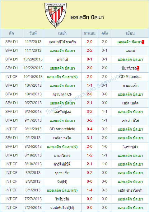
Task: Select home team เรอัล มาดริด
Action: pyautogui.click(x=62, y=138)
